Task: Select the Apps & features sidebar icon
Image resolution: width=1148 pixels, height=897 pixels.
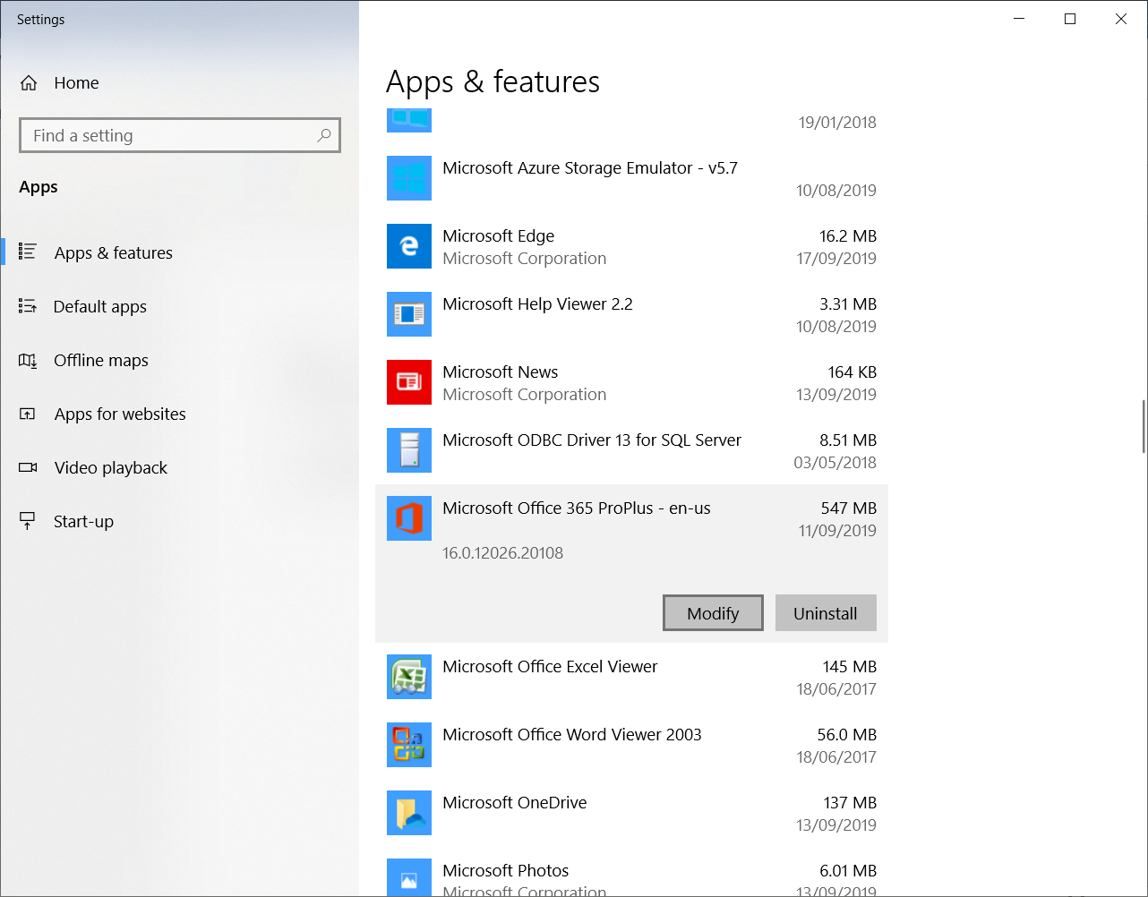Action: click(28, 252)
